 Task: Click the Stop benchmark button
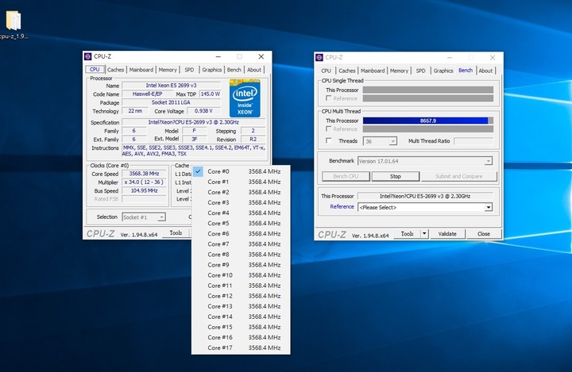[396, 176]
